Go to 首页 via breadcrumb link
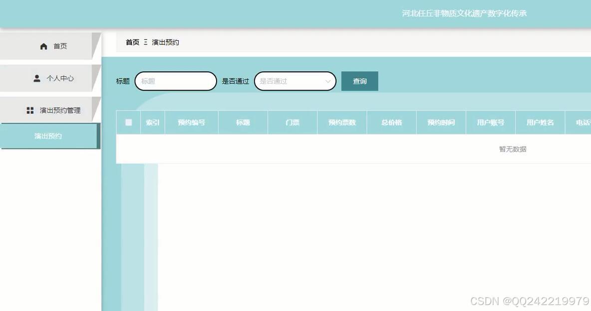The width and height of the screenshot is (591, 311). tap(132, 42)
